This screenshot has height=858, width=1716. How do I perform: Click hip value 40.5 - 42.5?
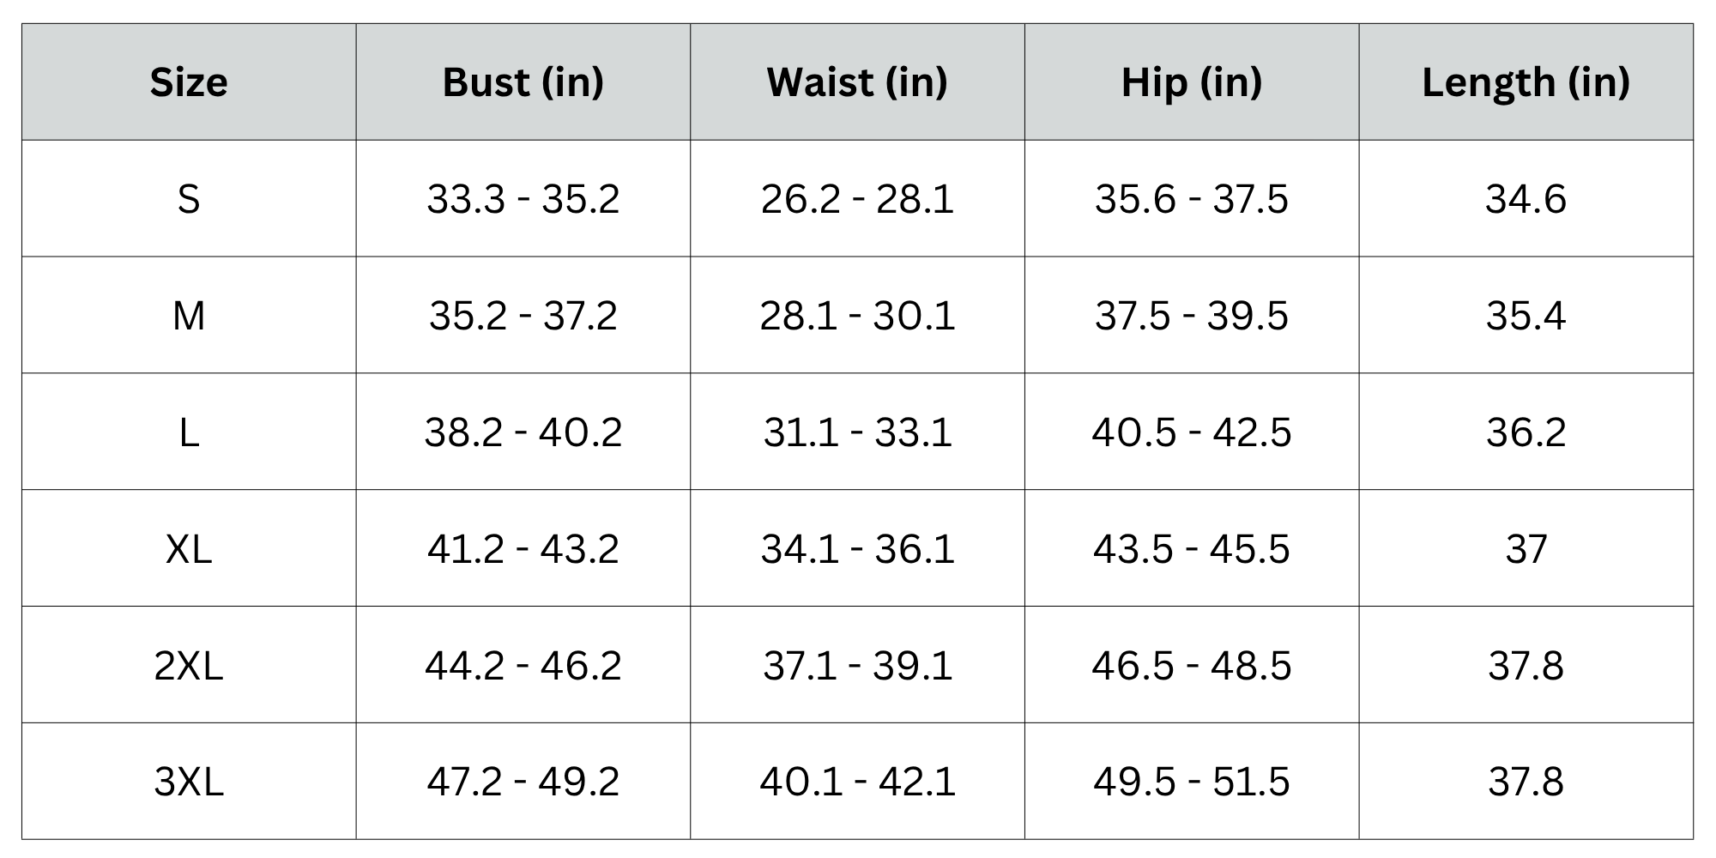click(x=1192, y=432)
